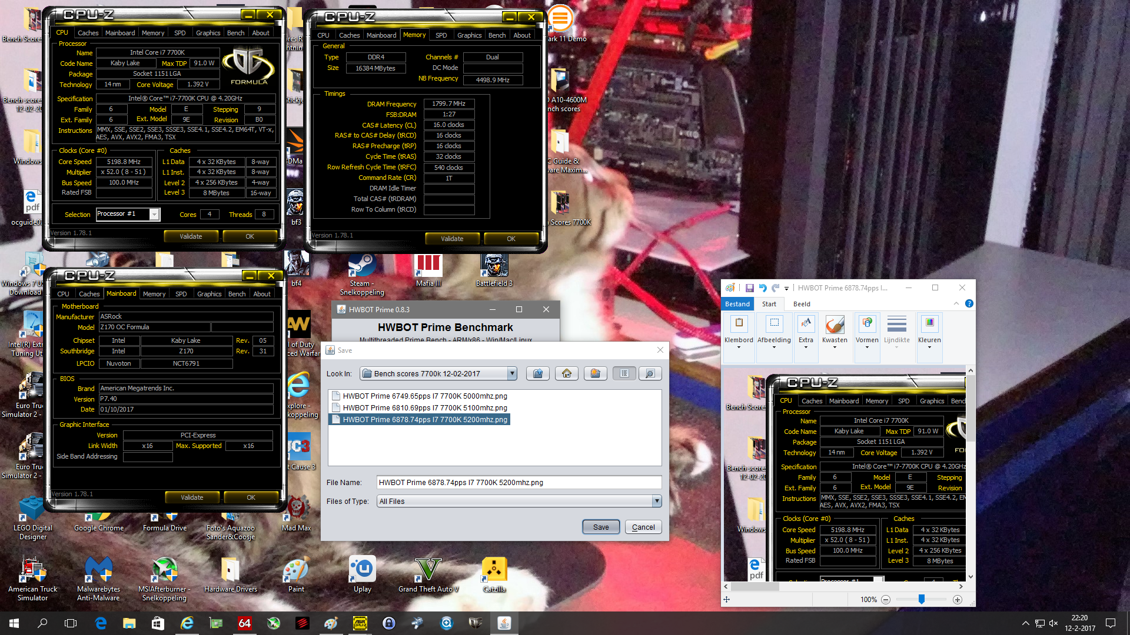The height and width of the screenshot is (635, 1130).
Task: Open processor Selection dropdown in CPU-Z
Action: (154, 214)
